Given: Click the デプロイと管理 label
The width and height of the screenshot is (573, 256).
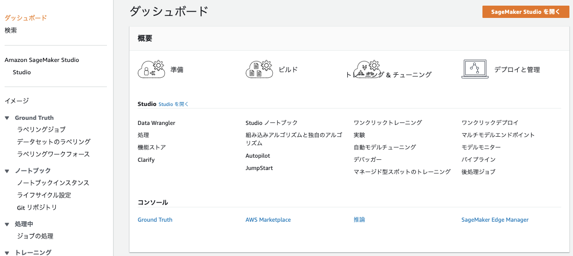Looking at the screenshot, I should [517, 70].
